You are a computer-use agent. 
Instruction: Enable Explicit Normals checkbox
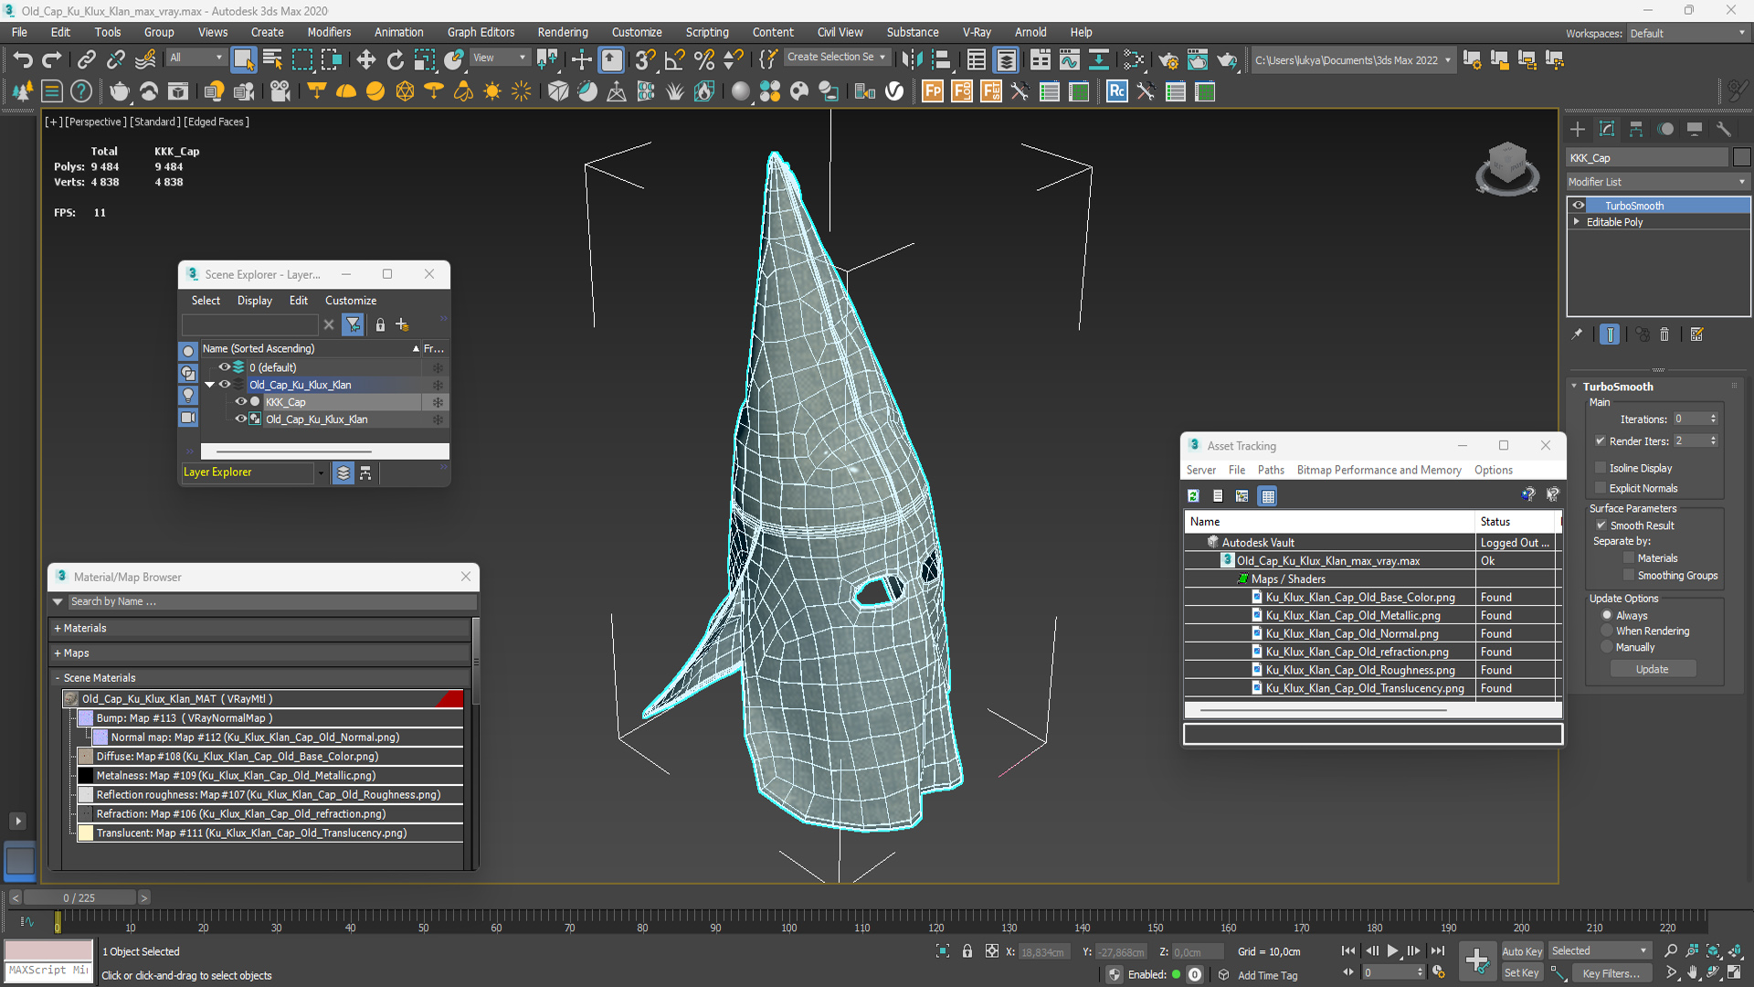pos(1601,488)
